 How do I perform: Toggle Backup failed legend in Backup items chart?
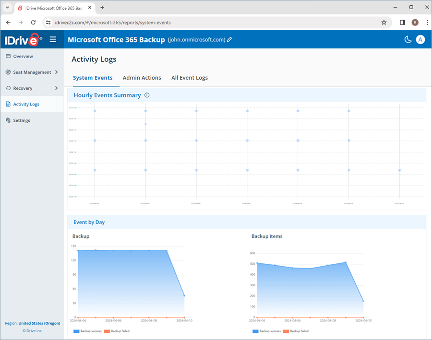pos(296,331)
